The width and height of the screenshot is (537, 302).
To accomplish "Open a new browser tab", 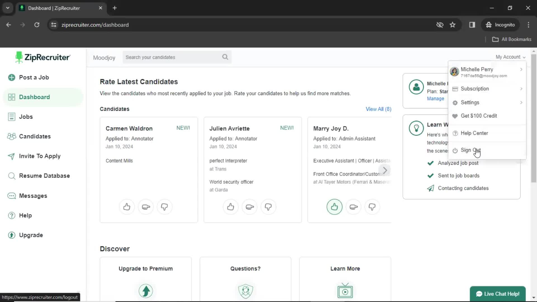I will click(115, 8).
